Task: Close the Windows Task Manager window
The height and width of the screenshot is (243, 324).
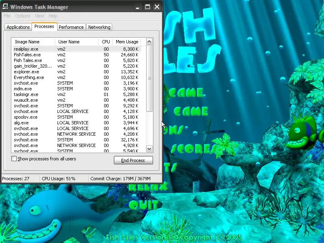Action: 157,7
